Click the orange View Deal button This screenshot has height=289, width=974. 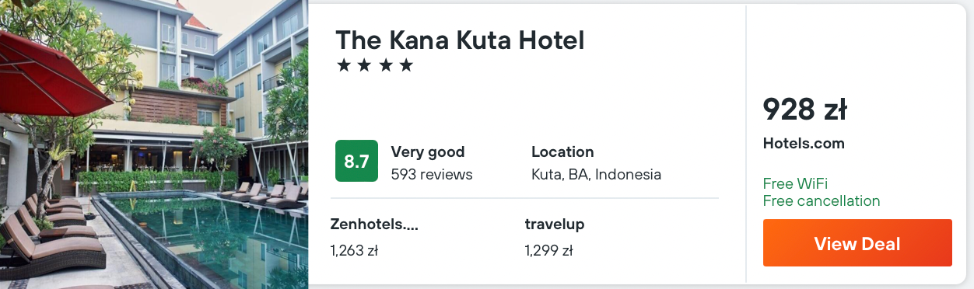(x=857, y=243)
